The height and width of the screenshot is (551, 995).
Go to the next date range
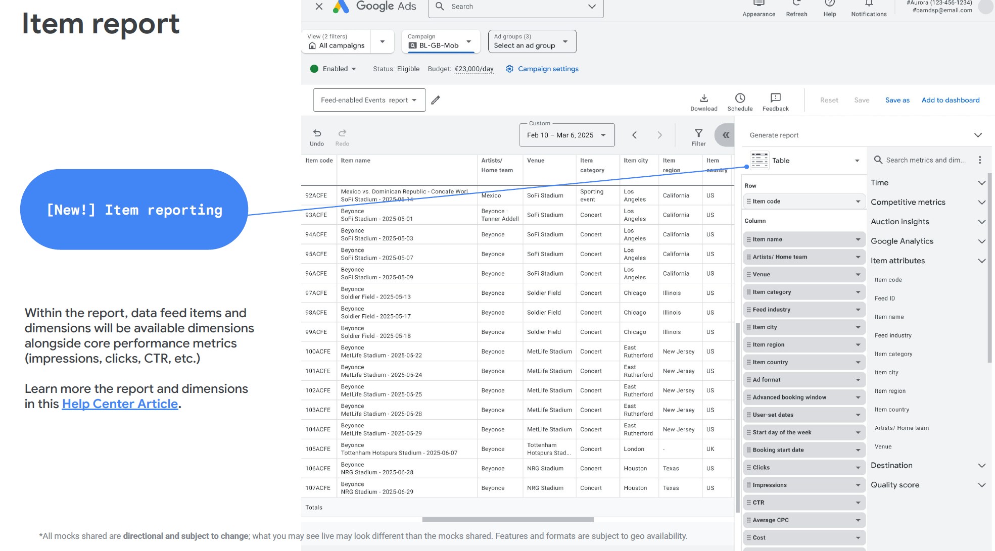click(x=659, y=135)
